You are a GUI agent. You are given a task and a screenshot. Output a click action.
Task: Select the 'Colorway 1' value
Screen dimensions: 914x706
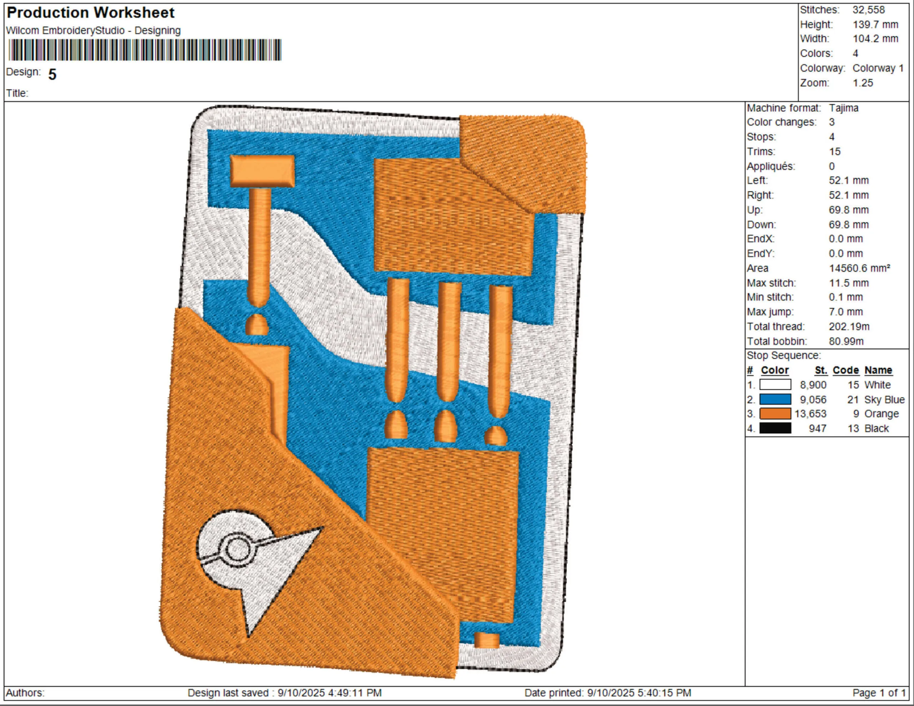(878, 68)
